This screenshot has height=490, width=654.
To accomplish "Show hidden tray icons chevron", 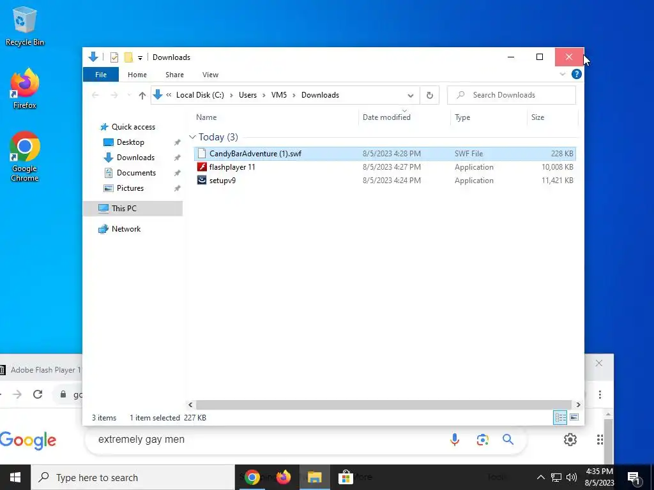I will tap(540, 477).
